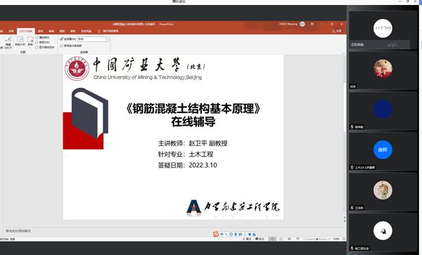Open the Monitor (监视器) dropdown

click(x=93, y=39)
